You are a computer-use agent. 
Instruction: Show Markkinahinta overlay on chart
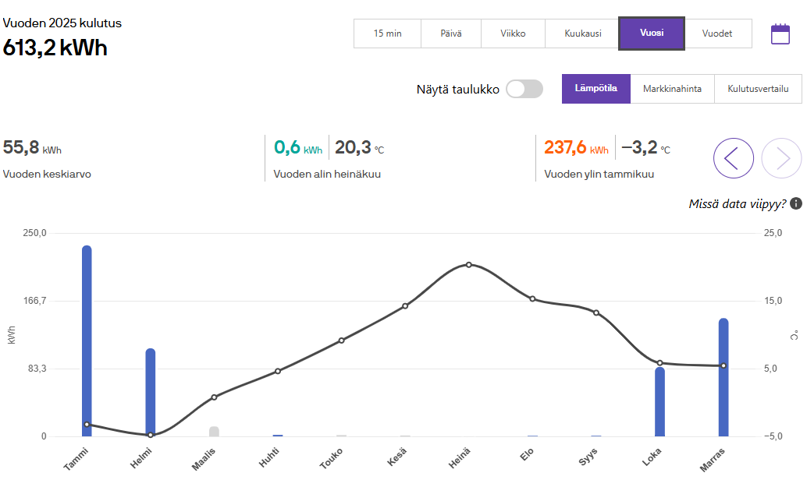(672, 89)
